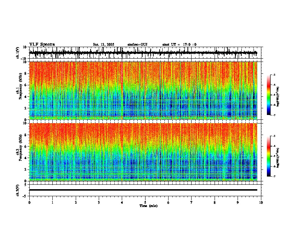This screenshot has height=227, width=294.
Task: Click the log(PSD) label beside ch.2 color bar
Action: [278, 158]
